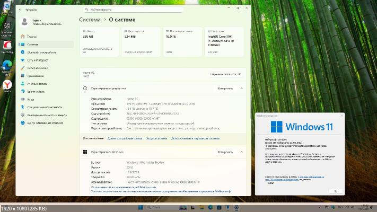The height and width of the screenshot is (212, 377).
Task: Open File Explorer from the taskbar
Action: coord(201,207)
